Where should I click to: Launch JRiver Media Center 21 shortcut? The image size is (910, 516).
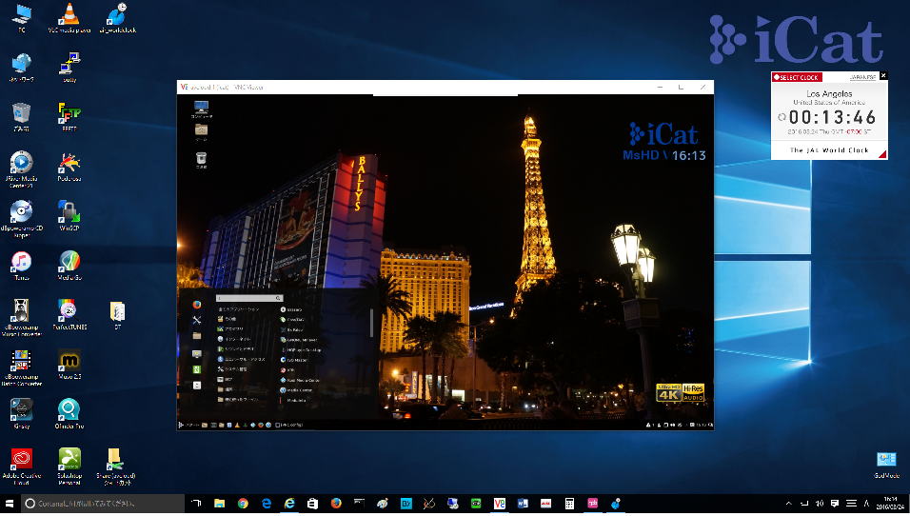(x=22, y=169)
